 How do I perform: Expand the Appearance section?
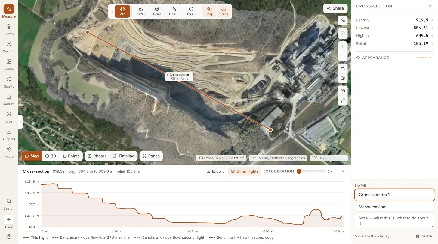pos(394,58)
